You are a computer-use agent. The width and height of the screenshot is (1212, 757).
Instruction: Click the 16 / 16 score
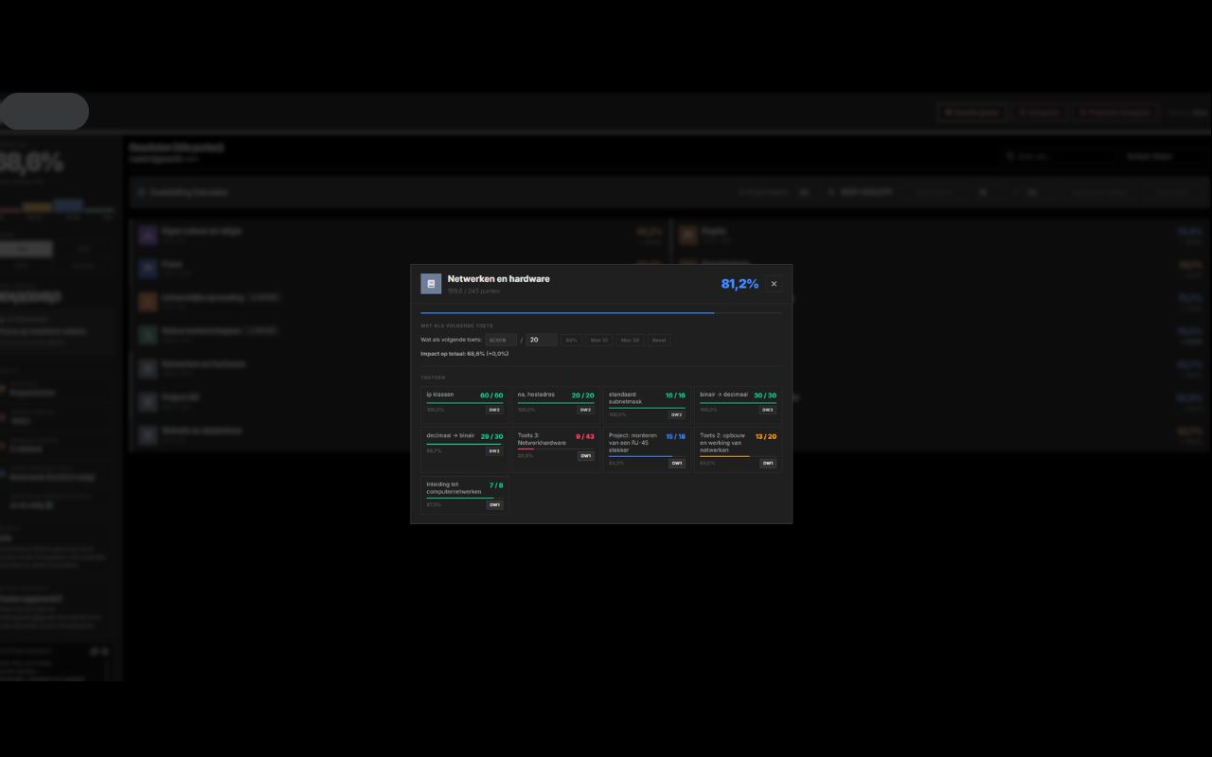click(x=675, y=396)
